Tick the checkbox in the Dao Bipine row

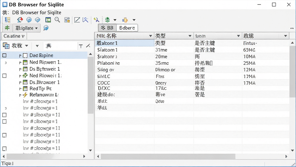(x=4, y=55)
